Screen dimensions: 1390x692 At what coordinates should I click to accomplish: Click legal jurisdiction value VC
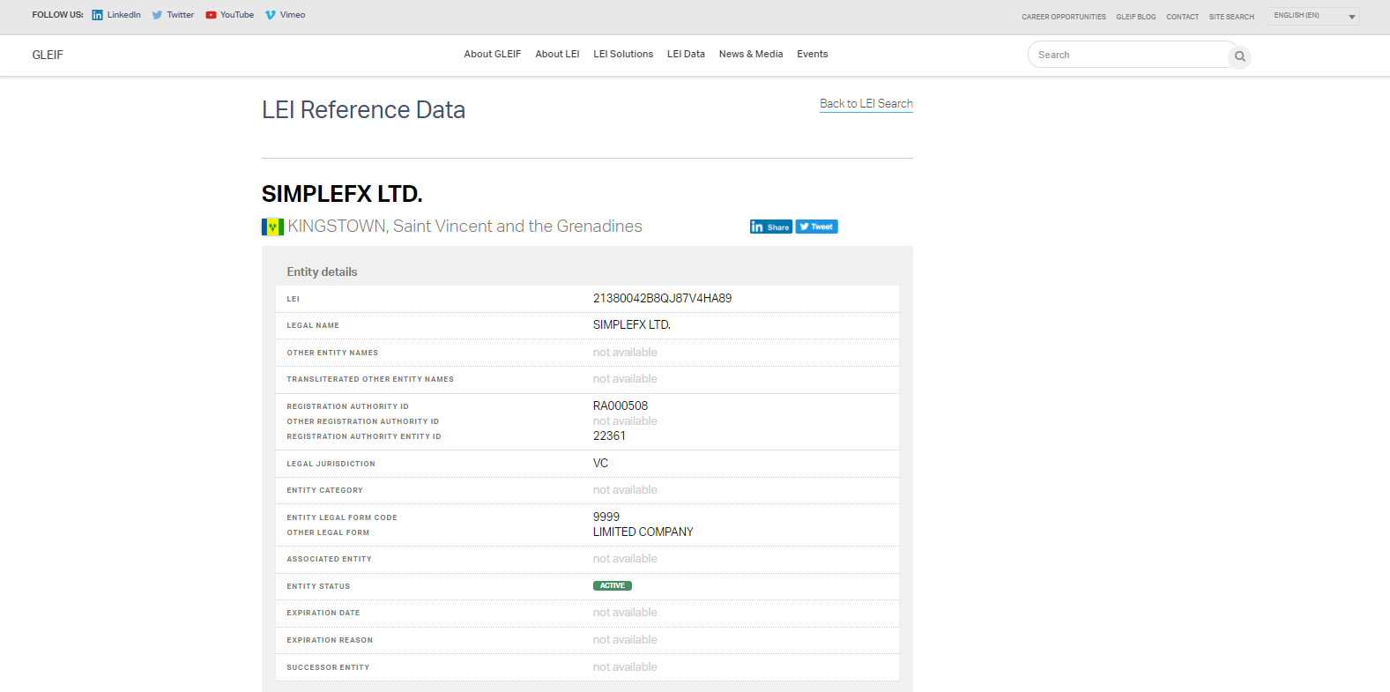point(600,463)
